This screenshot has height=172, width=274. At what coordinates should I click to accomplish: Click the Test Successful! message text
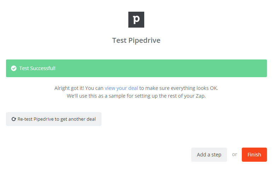(x=37, y=68)
